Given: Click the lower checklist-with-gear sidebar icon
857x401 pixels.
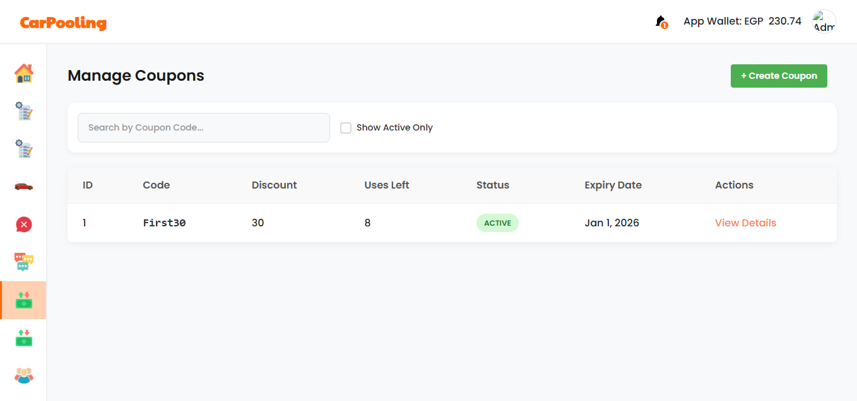Looking at the screenshot, I should click(x=23, y=149).
